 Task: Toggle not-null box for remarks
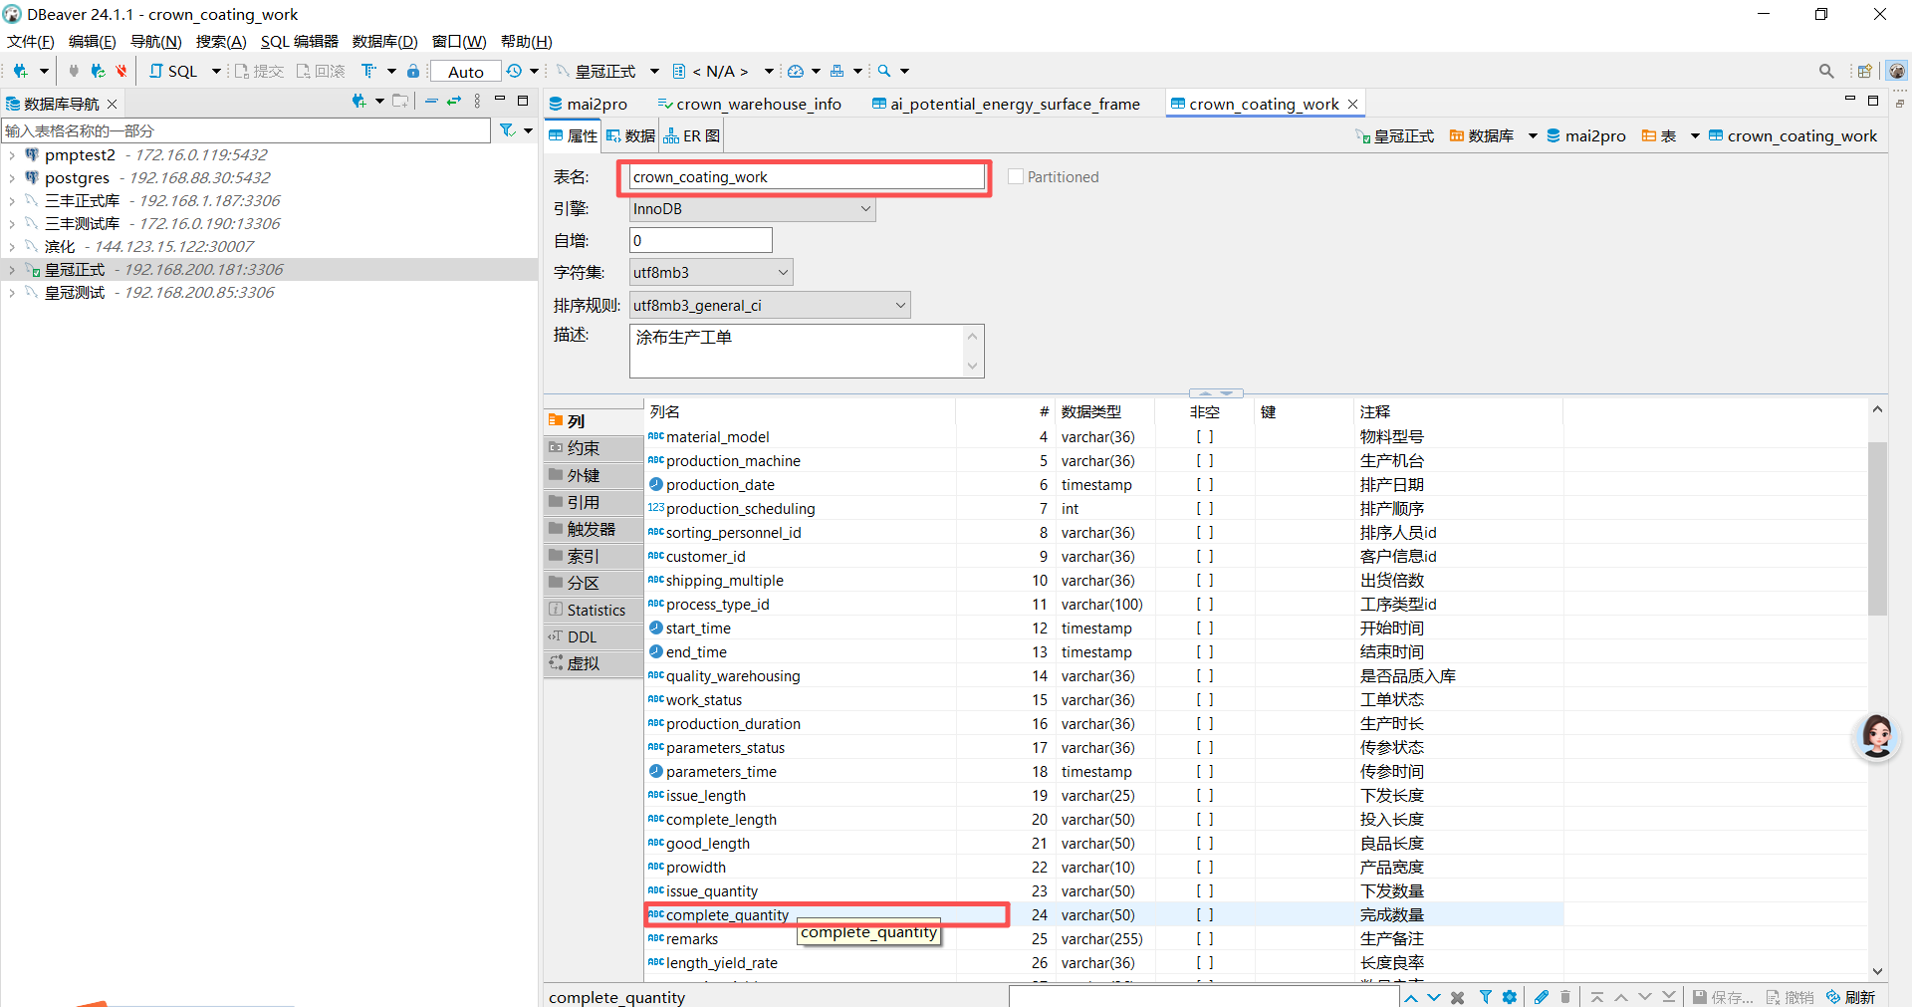(x=1205, y=939)
